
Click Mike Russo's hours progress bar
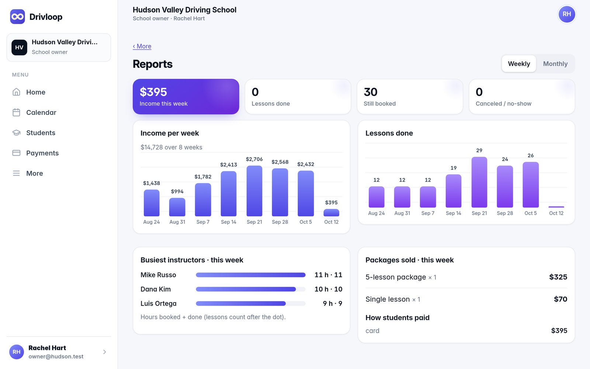coord(251,275)
